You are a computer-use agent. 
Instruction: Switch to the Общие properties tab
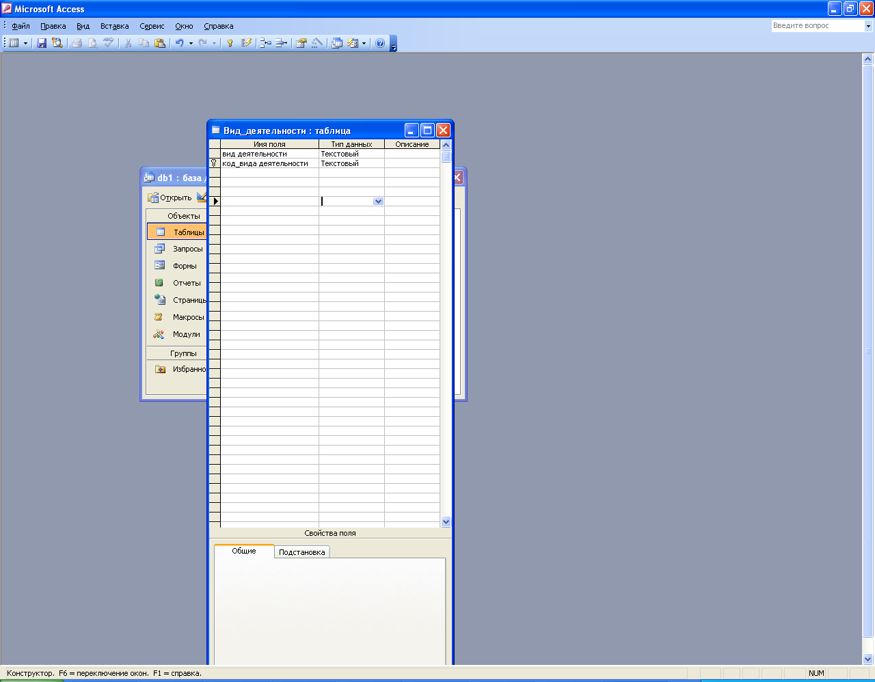tap(244, 551)
